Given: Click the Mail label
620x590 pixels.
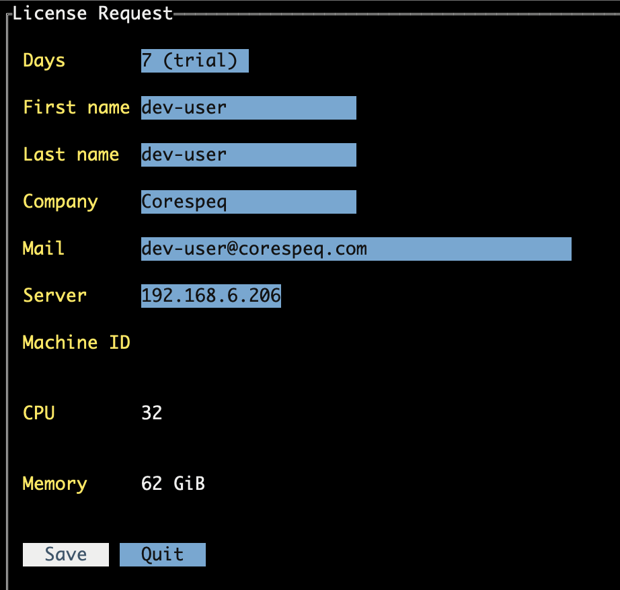Looking at the screenshot, I should pyautogui.click(x=44, y=249).
